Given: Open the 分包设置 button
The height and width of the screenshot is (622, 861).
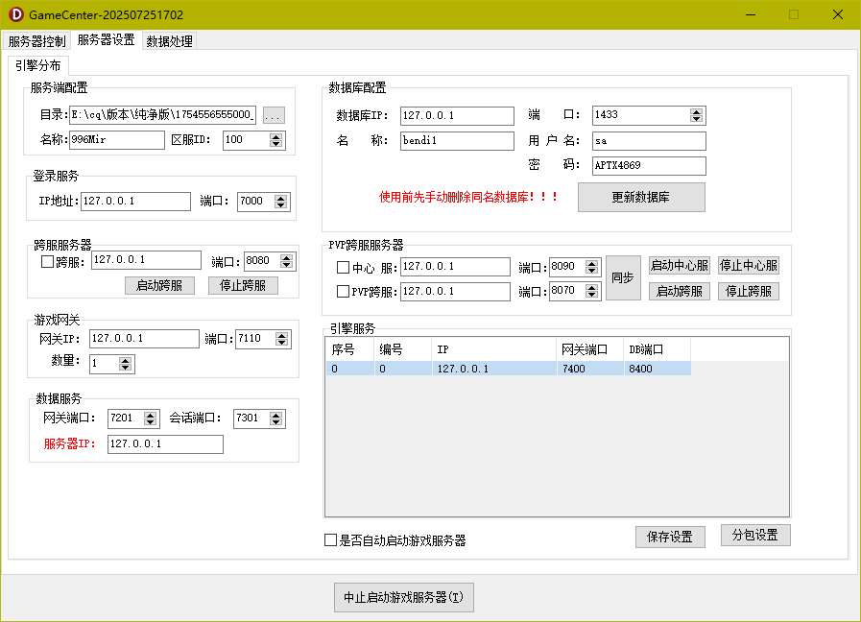Looking at the screenshot, I should [755, 536].
